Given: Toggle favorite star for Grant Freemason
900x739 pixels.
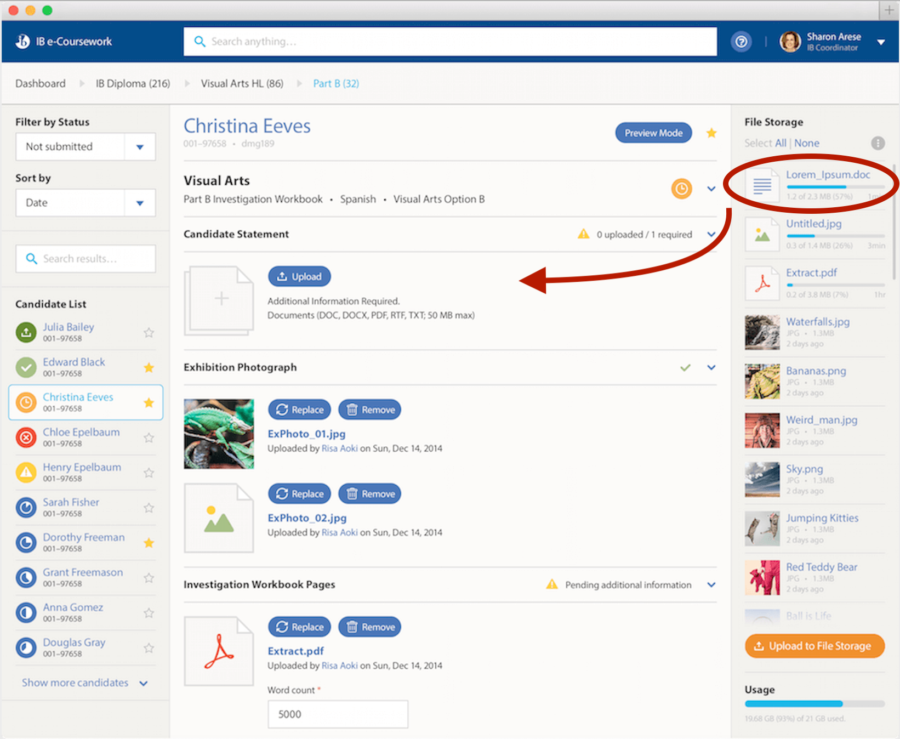Looking at the screenshot, I should (x=149, y=578).
